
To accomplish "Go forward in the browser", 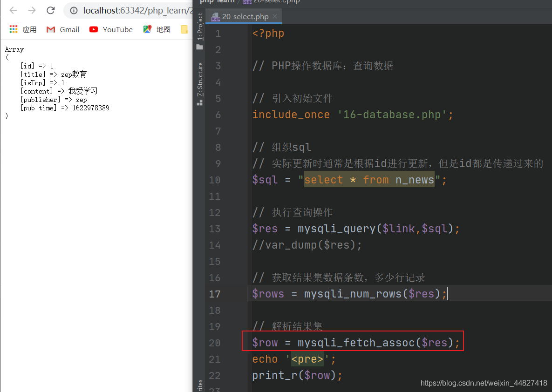I will click(x=32, y=10).
